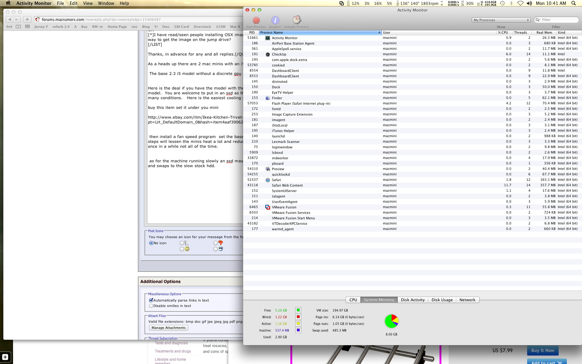
Task: Click the blue Inactive memory color swatch
Action: (x=298, y=330)
